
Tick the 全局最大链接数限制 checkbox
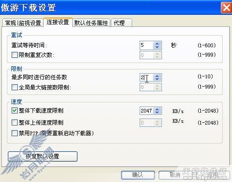[14, 87]
